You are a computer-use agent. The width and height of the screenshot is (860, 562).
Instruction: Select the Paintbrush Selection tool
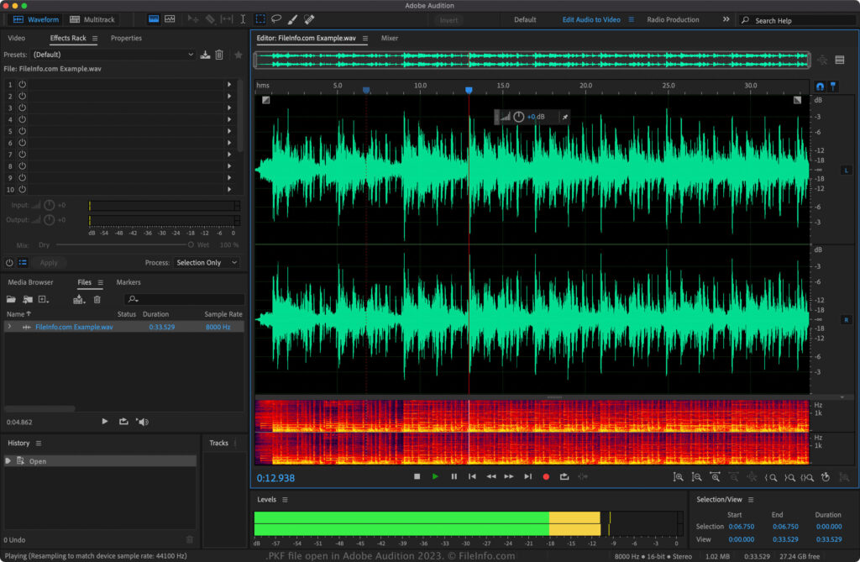292,19
